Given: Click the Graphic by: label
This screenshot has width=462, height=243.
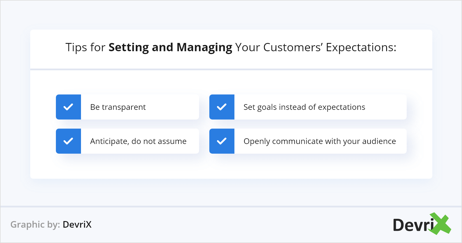Looking at the screenshot, I should (35, 225).
